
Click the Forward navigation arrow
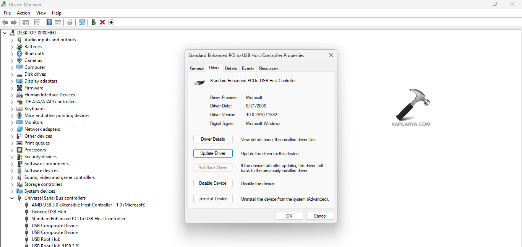[x=14, y=22]
